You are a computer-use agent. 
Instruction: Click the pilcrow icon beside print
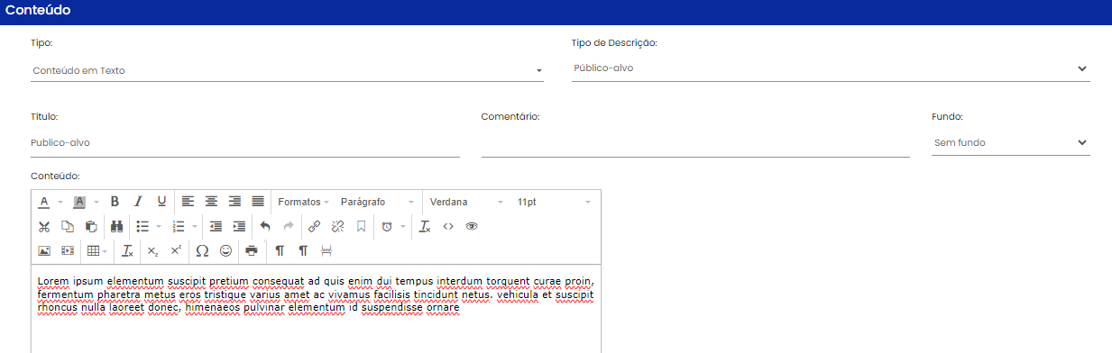[279, 250]
